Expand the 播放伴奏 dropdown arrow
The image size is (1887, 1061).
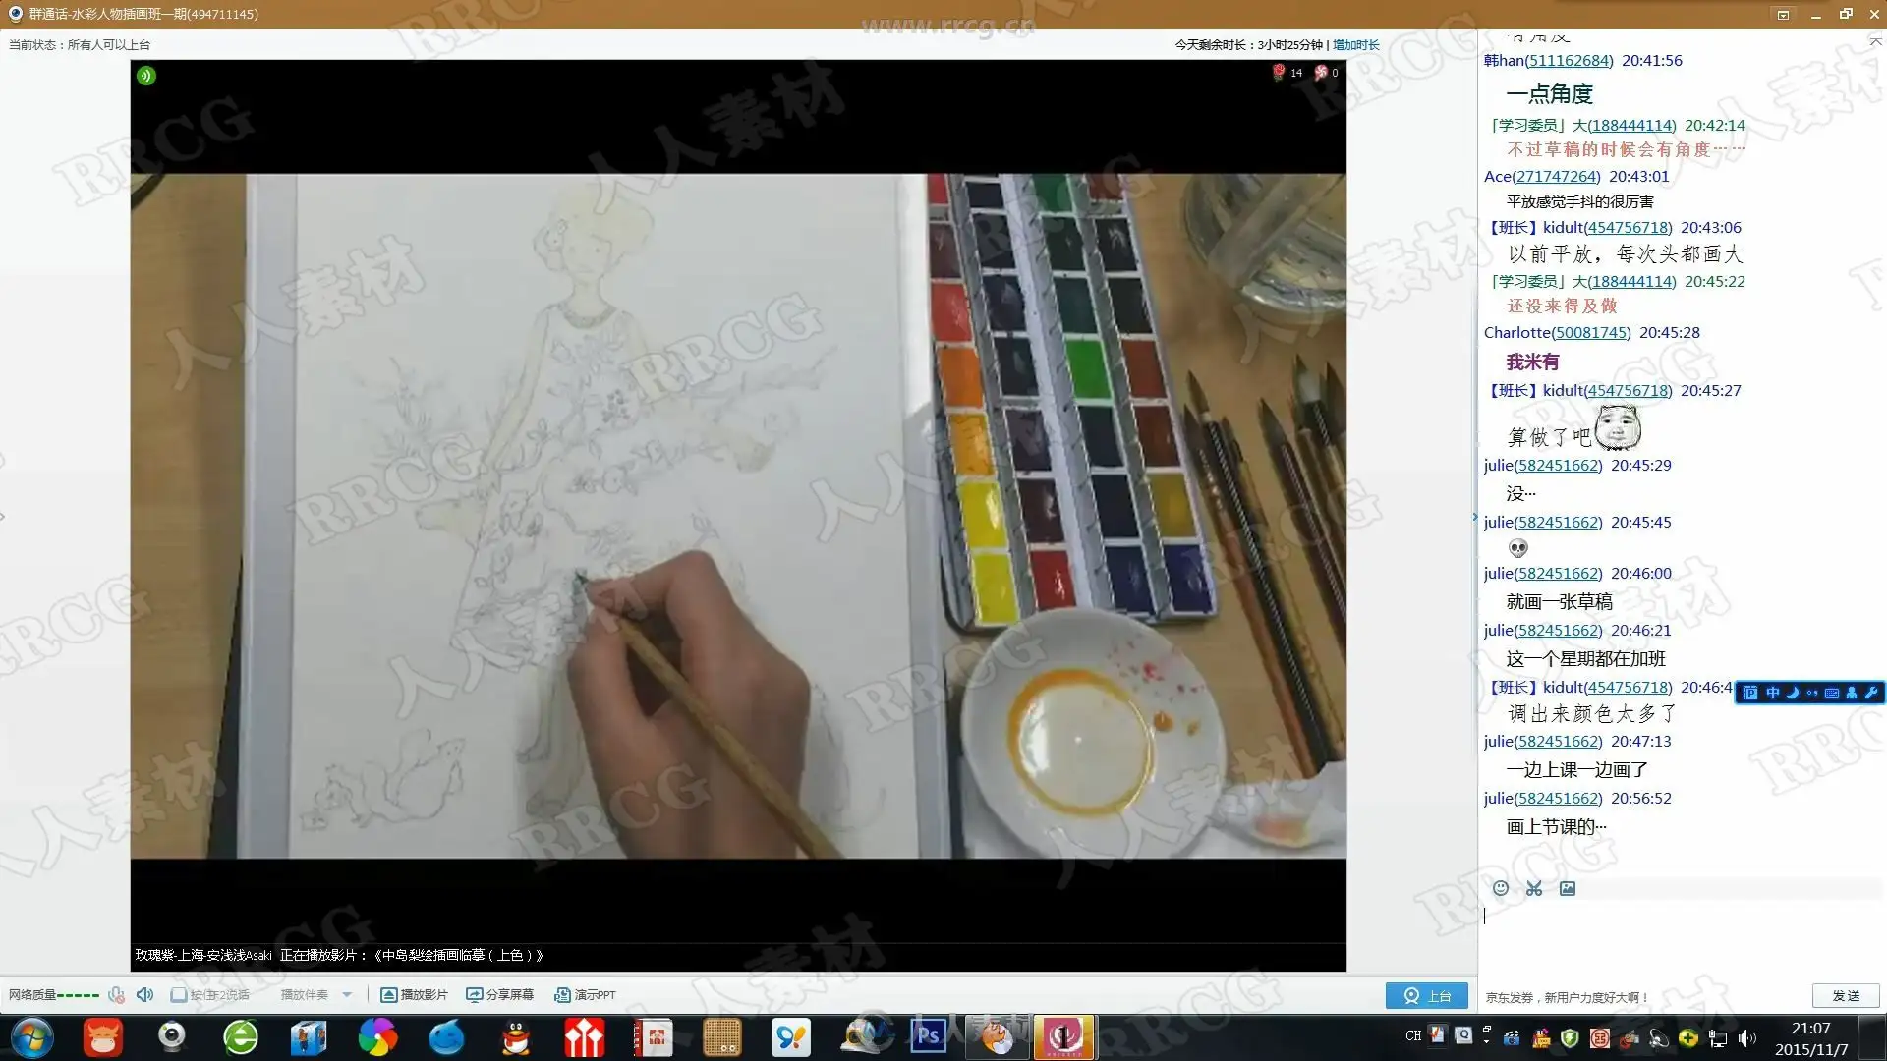pyautogui.click(x=347, y=995)
